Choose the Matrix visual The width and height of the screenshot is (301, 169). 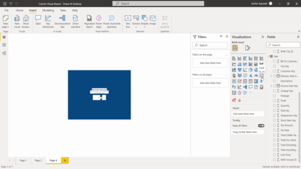(256, 81)
